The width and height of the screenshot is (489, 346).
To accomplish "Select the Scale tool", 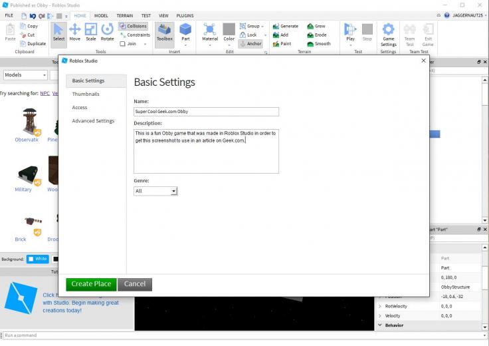I will pyautogui.click(x=91, y=32).
